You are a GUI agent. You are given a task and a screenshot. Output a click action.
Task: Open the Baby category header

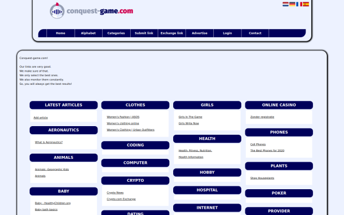(64, 191)
